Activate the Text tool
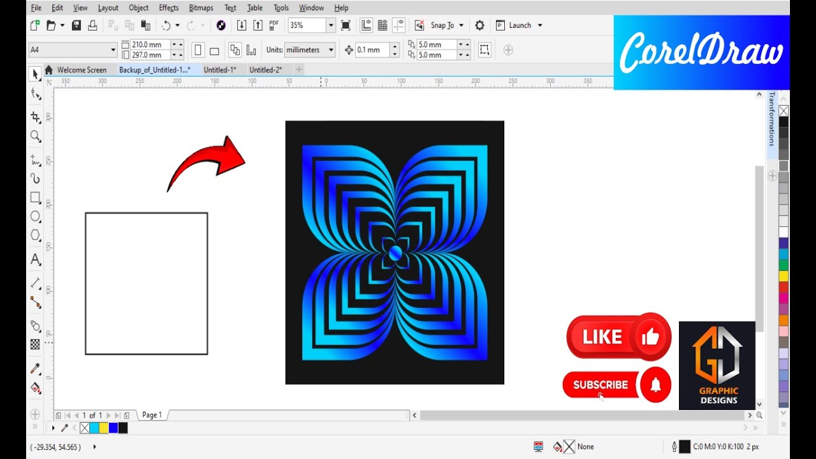 36,259
